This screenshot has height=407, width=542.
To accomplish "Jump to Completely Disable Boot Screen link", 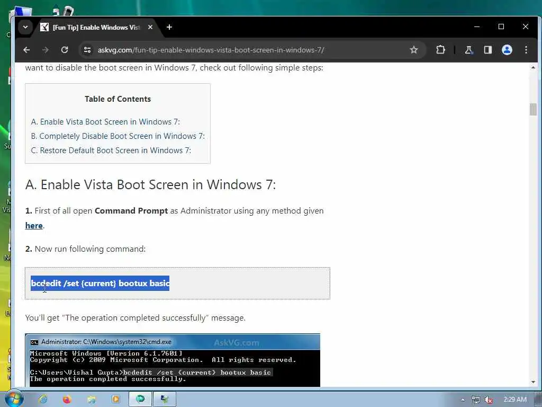I will 118,136.
